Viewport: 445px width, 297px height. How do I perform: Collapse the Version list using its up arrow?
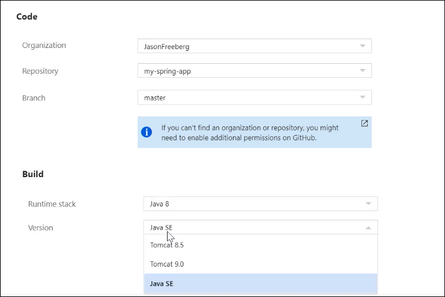pyautogui.click(x=368, y=227)
